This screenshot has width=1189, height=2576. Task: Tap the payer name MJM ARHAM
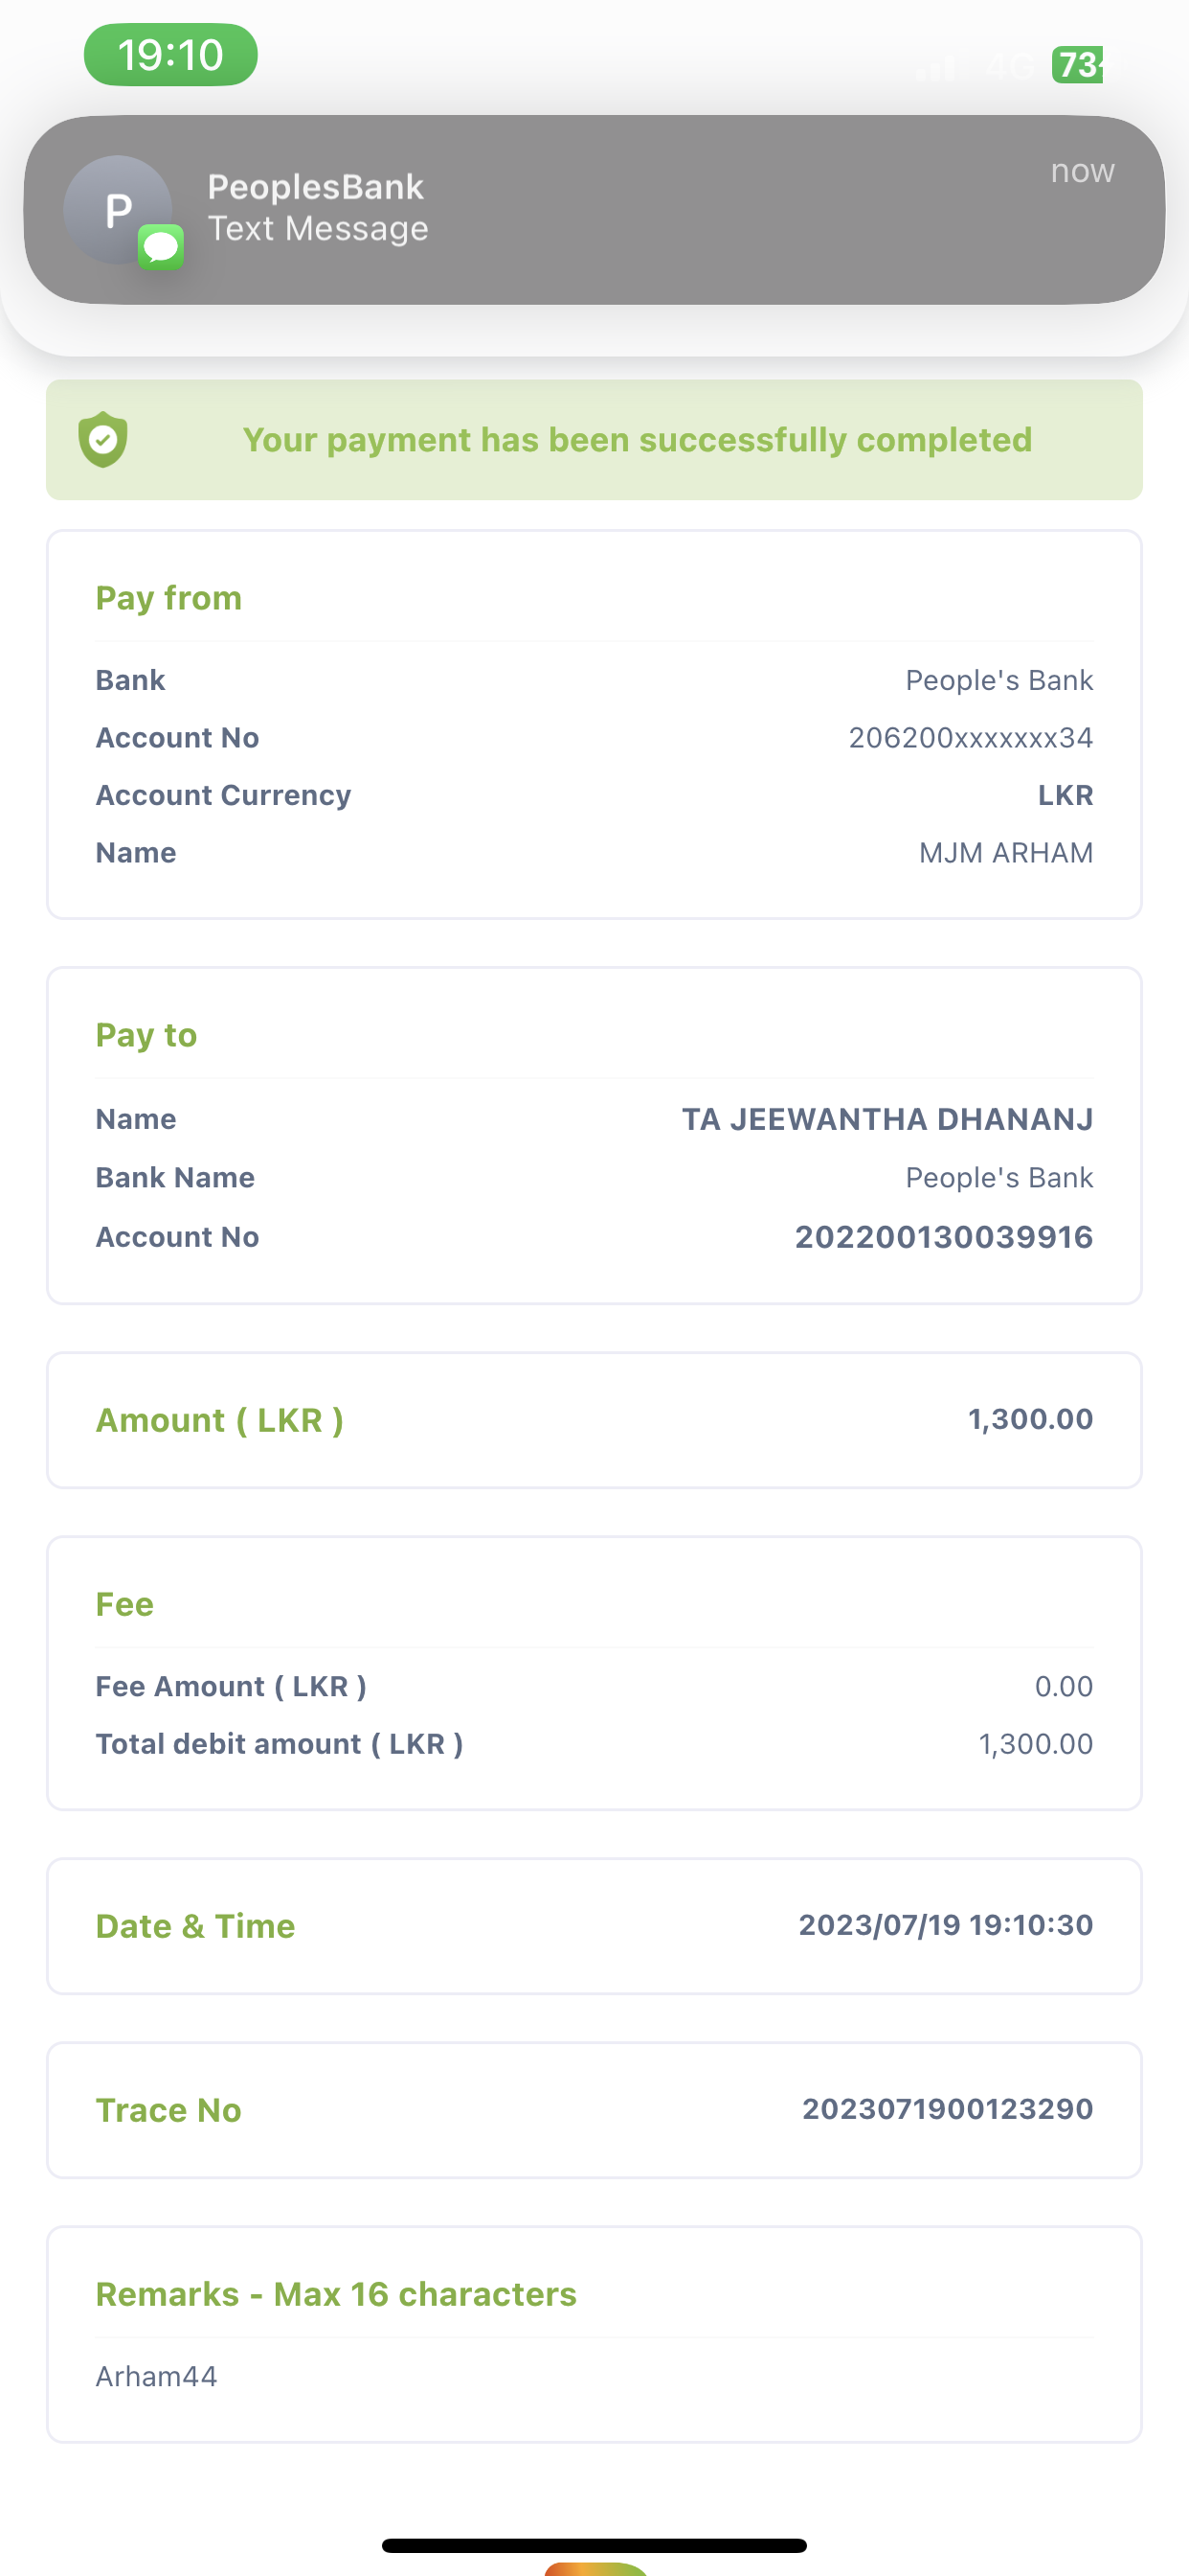click(1005, 853)
